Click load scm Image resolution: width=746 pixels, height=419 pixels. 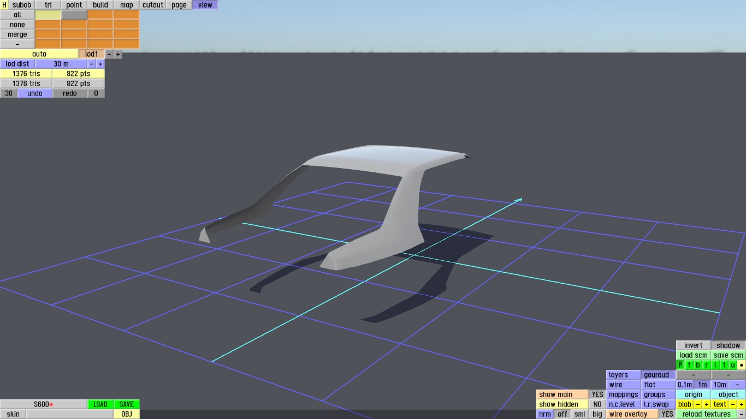point(694,355)
